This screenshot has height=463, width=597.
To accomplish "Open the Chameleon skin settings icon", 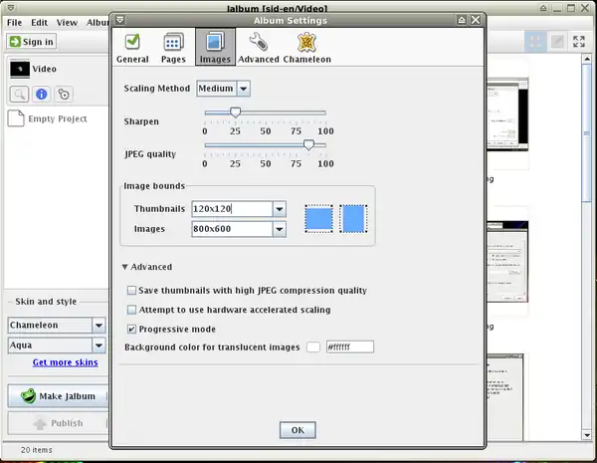I will [307, 43].
